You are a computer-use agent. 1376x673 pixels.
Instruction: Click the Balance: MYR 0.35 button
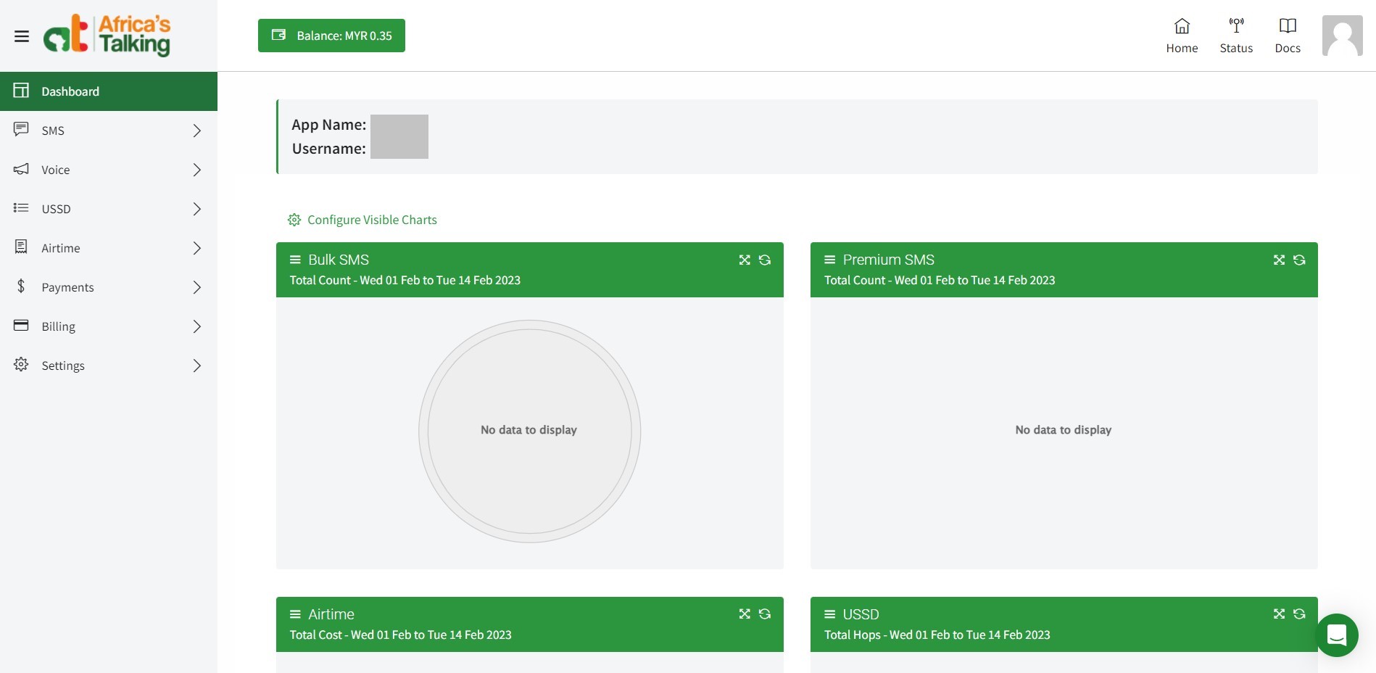click(x=331, y=36)
